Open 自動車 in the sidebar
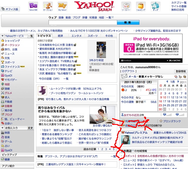 [9, 106]
